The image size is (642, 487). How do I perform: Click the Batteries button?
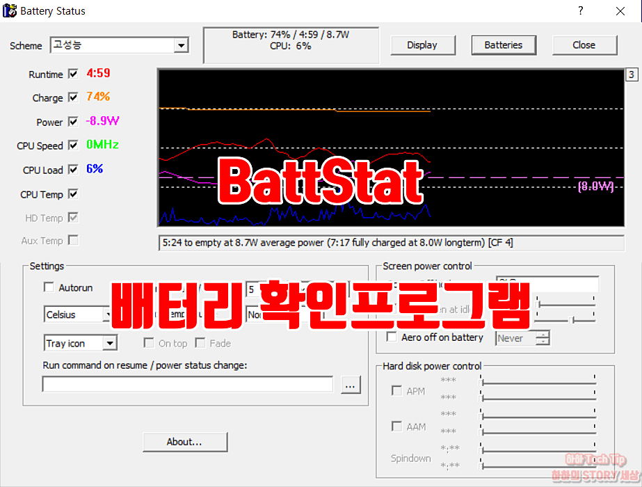[504, 45]
